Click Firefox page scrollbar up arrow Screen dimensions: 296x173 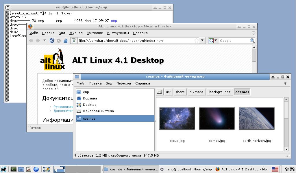[254, 47]
